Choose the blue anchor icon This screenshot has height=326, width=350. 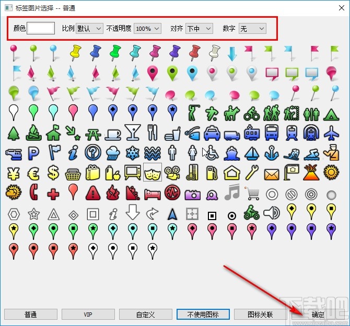click(x=272, y=153)
